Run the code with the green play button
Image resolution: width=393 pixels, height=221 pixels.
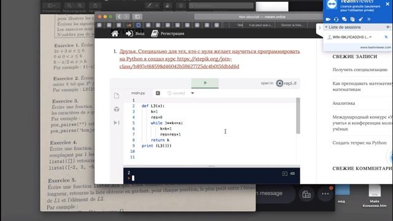click(204, 83)
